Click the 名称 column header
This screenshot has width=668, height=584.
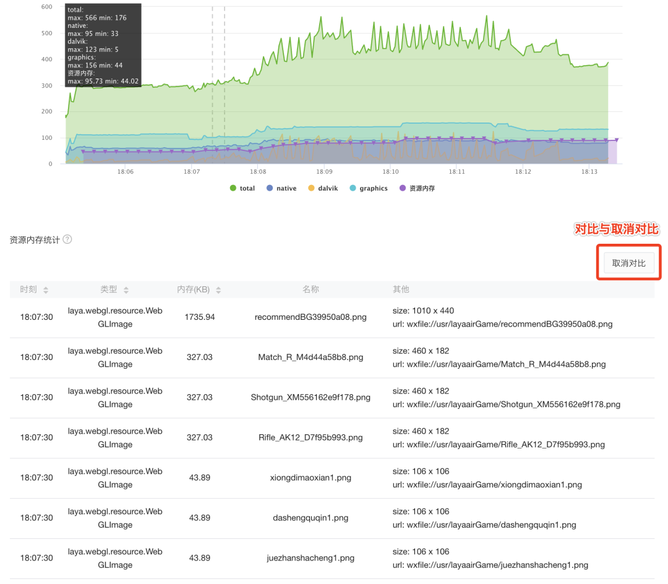(310, 290)
